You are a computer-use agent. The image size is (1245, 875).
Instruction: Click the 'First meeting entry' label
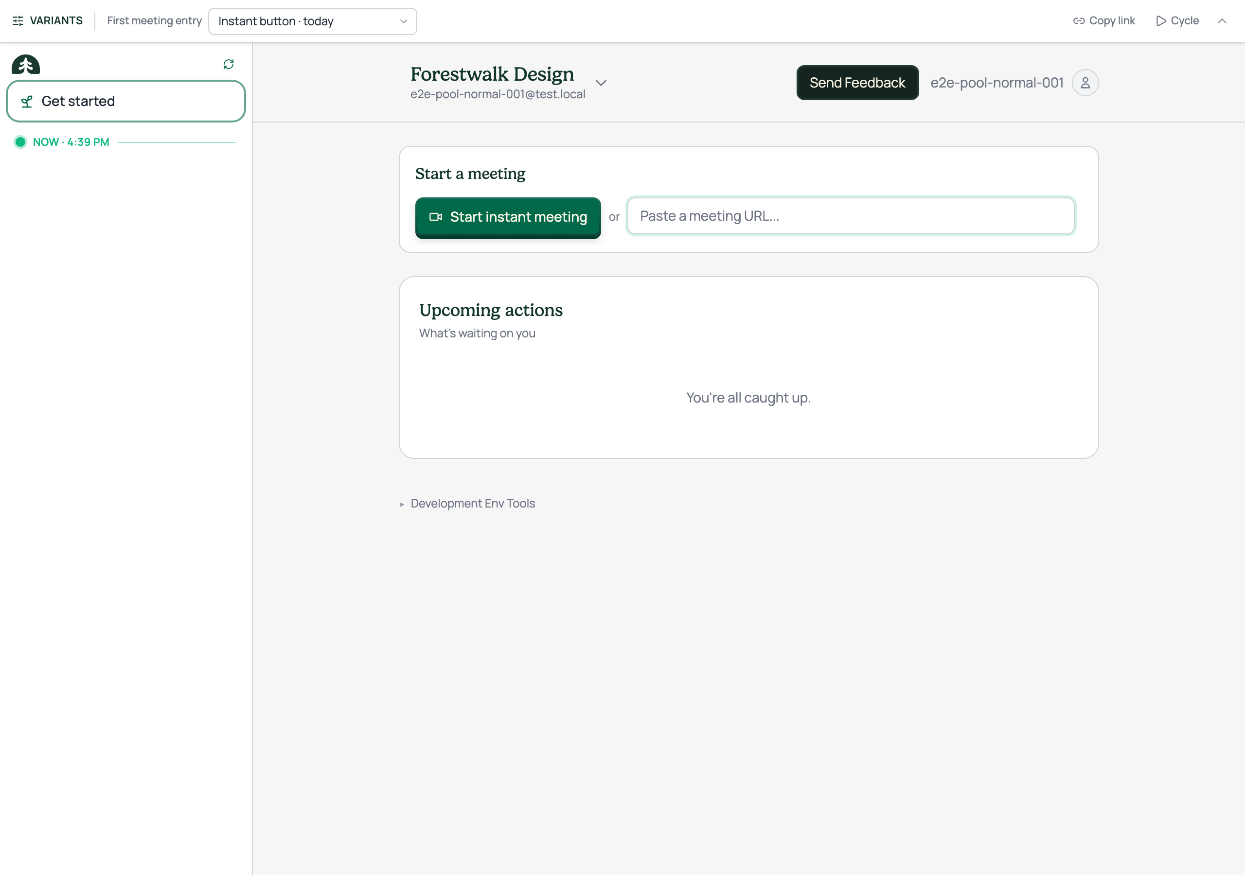154,20
